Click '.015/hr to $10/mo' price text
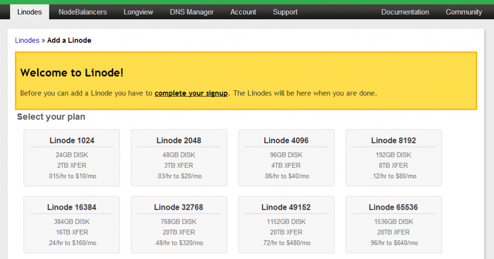 click(72, 176)
